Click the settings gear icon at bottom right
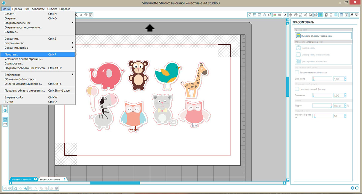 (352, 188)
